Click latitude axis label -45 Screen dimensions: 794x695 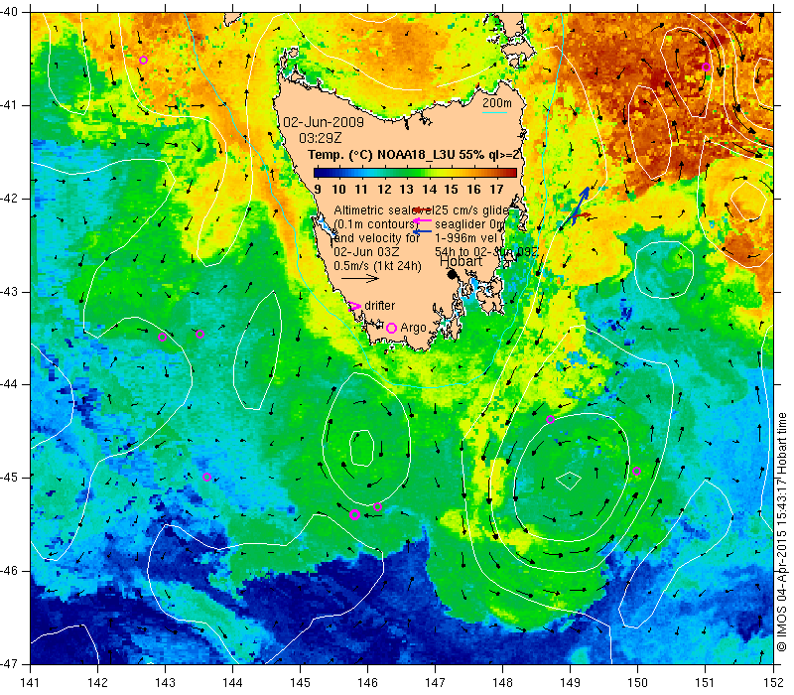coord(10,478)
